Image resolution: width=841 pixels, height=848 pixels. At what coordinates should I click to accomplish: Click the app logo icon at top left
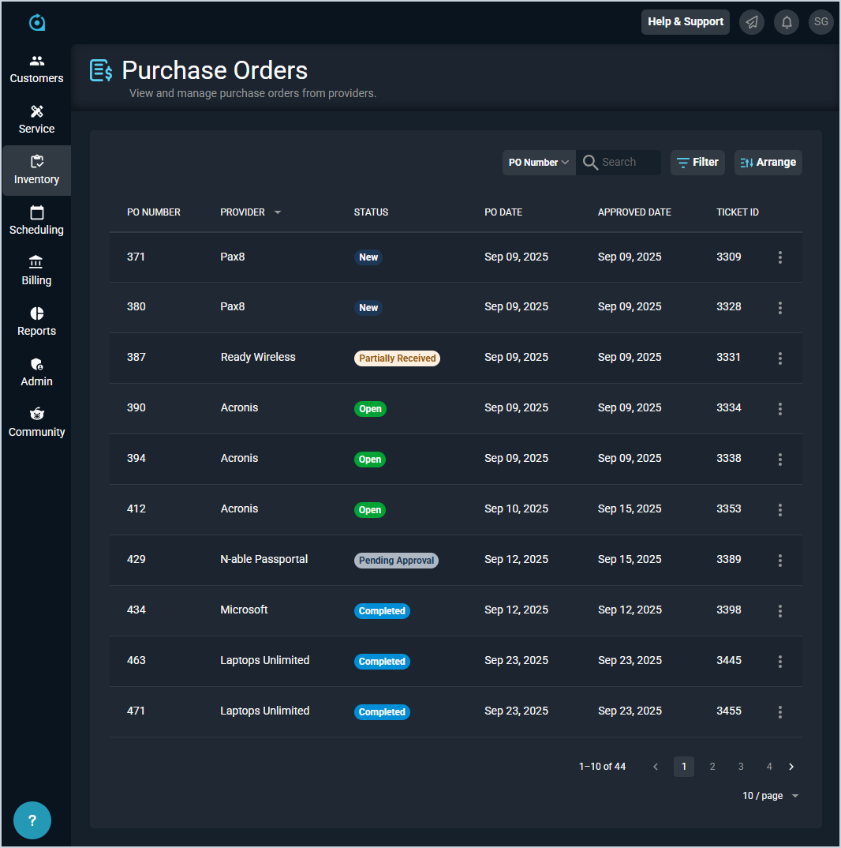click(x=37, y=22)
